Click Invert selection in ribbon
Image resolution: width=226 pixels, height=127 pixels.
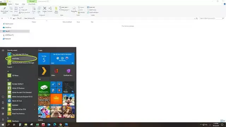(x=93, y=12)
